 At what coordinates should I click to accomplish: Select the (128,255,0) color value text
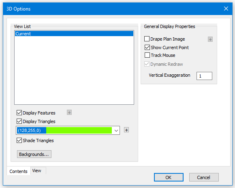29,130
